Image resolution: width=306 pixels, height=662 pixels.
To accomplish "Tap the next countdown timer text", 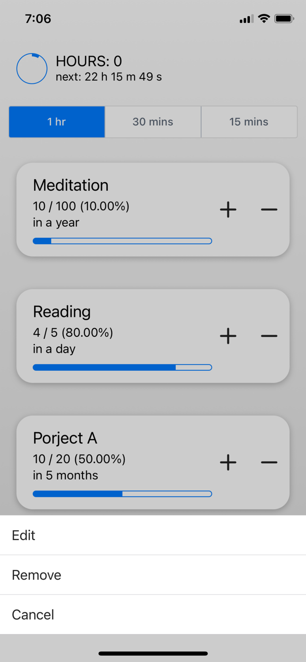I will click(108, 76).
